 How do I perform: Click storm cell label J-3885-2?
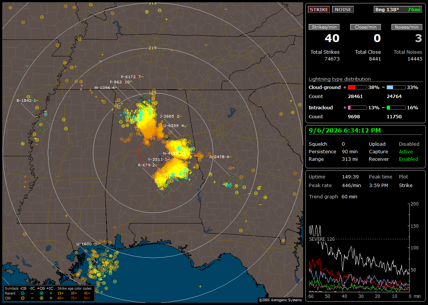tap(171, 116)
